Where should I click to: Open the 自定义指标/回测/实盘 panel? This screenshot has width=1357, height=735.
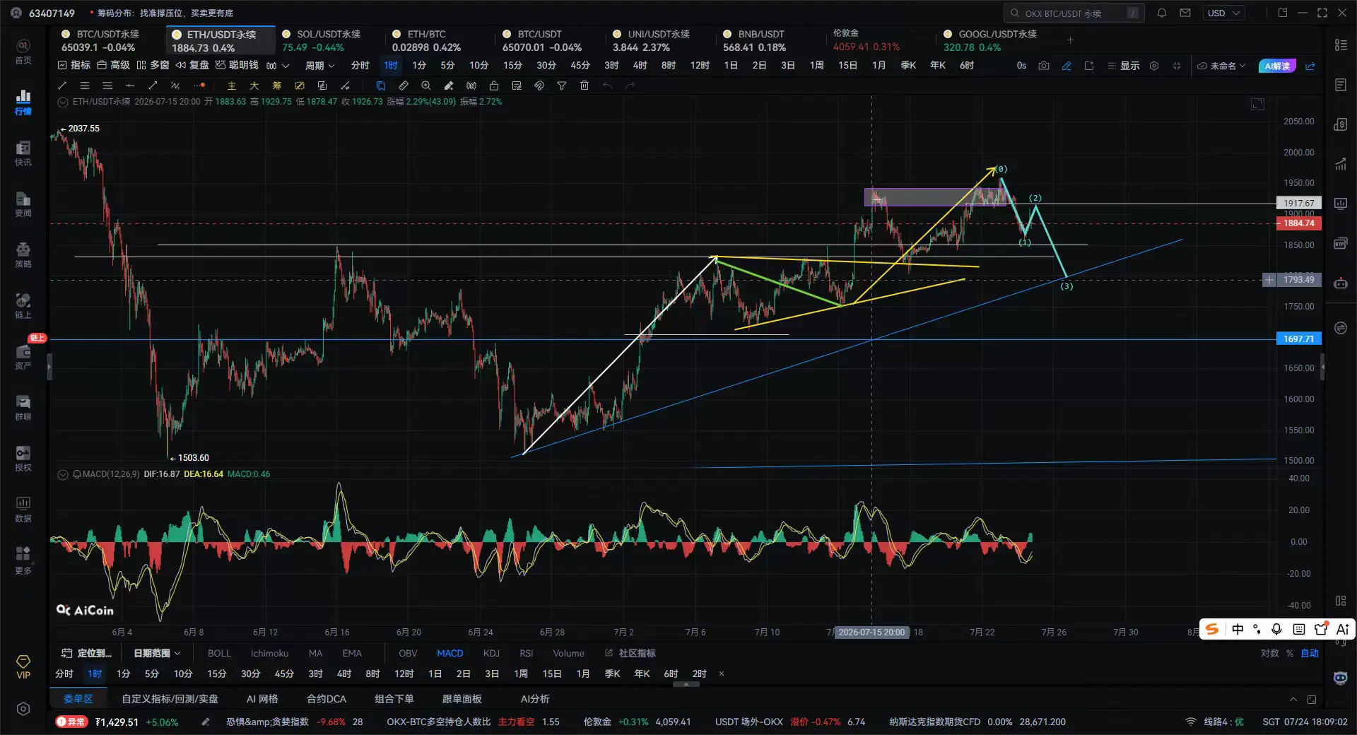[170, 699]
